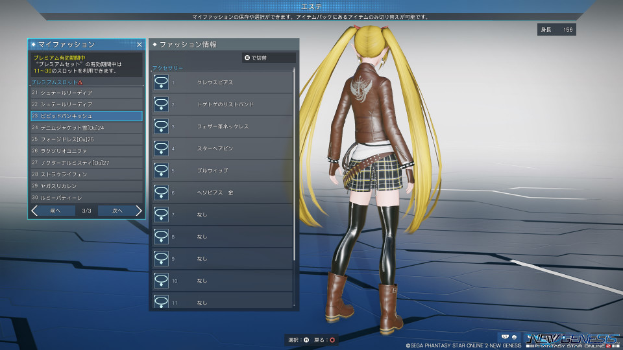The image size is (623, 350).
Task: Select slot 25 フォージドレス[Ou]25
Action: click(x=86, y=139)
